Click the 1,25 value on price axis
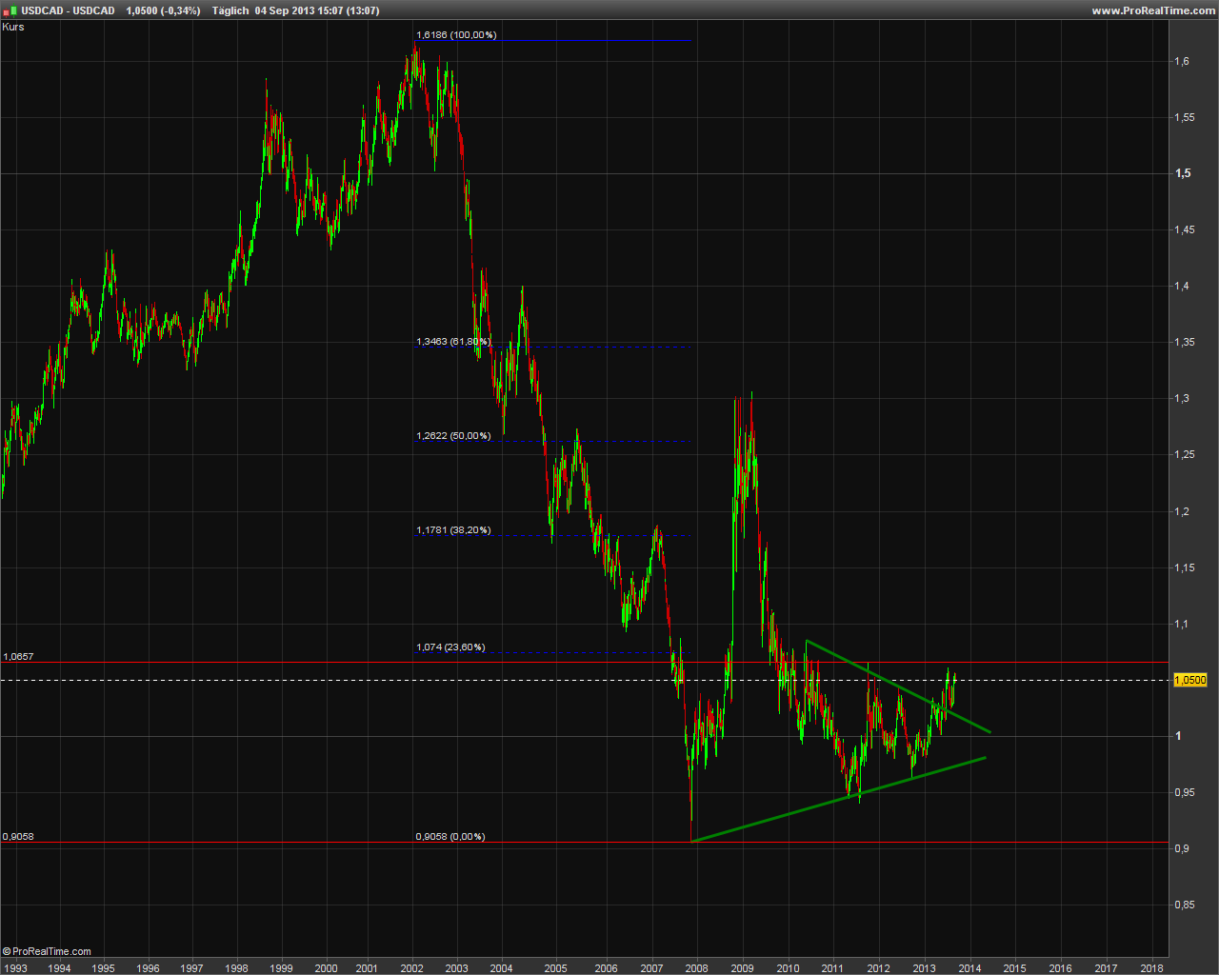 pyautogui.click(x=1185, y=454)
